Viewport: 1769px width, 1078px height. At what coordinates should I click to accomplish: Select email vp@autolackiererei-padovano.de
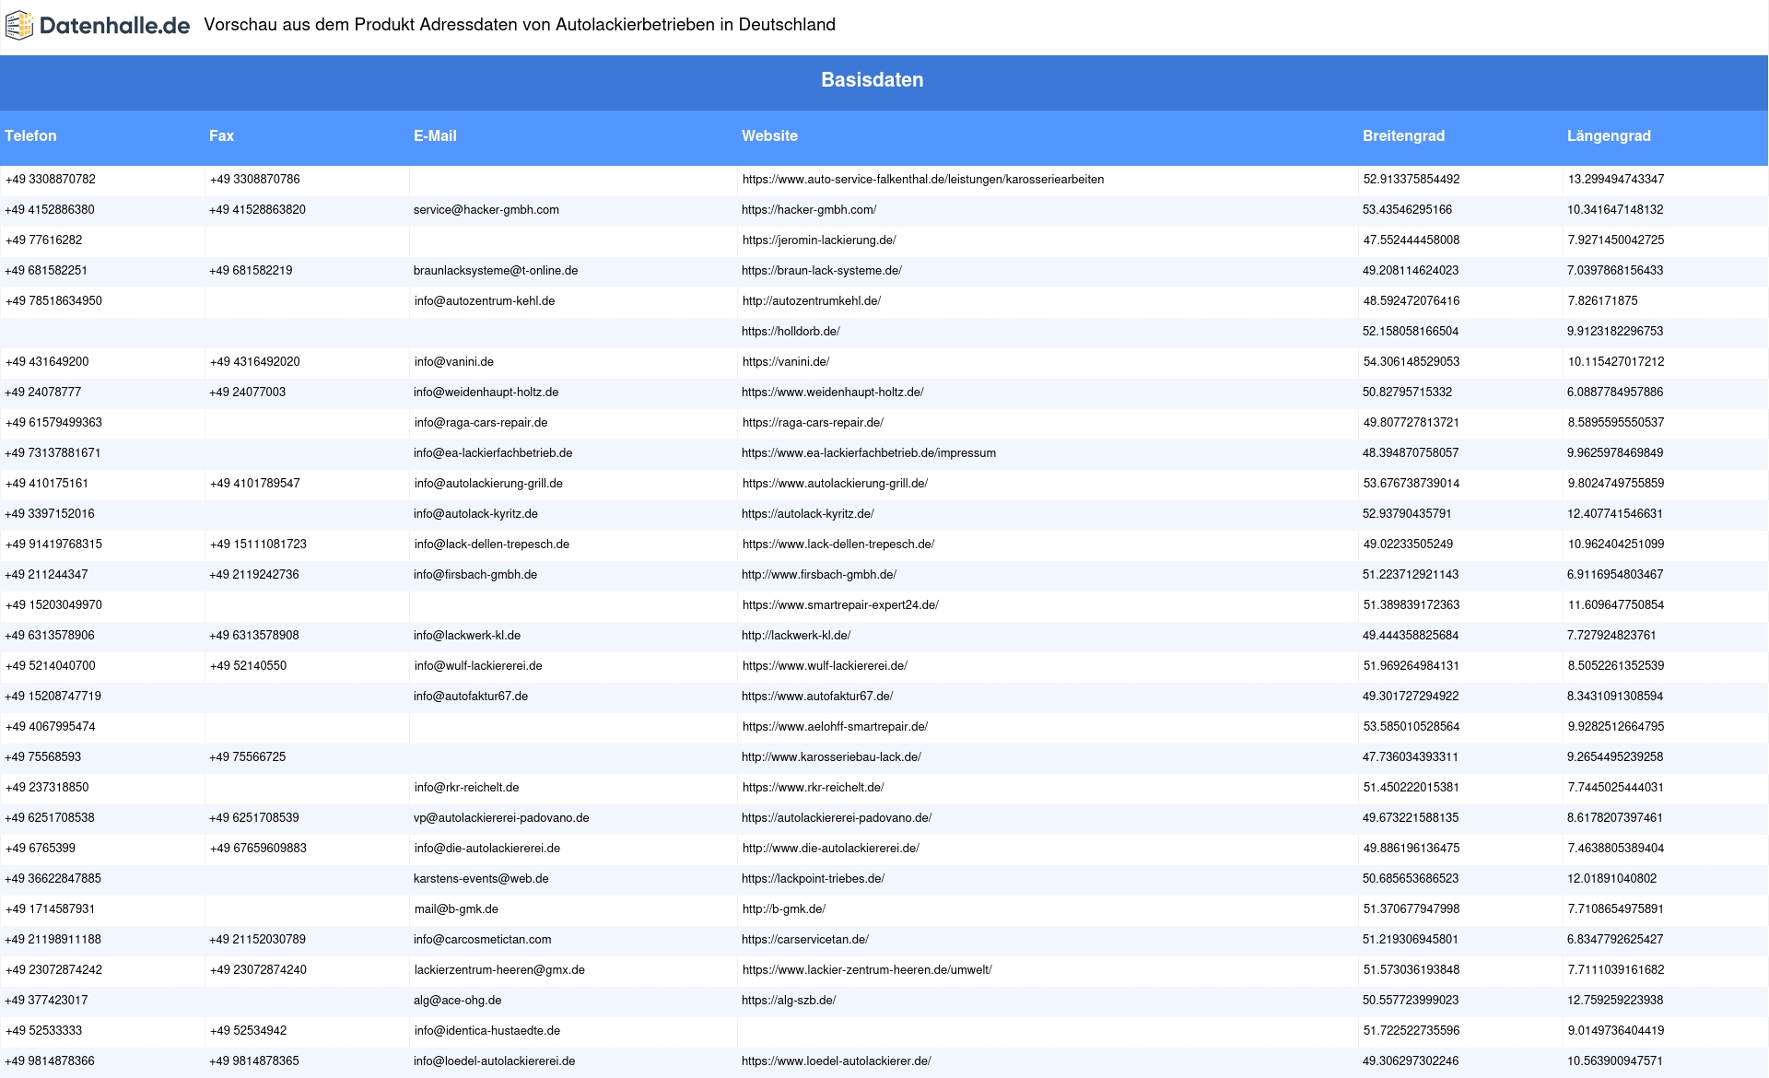coord(501,818)
